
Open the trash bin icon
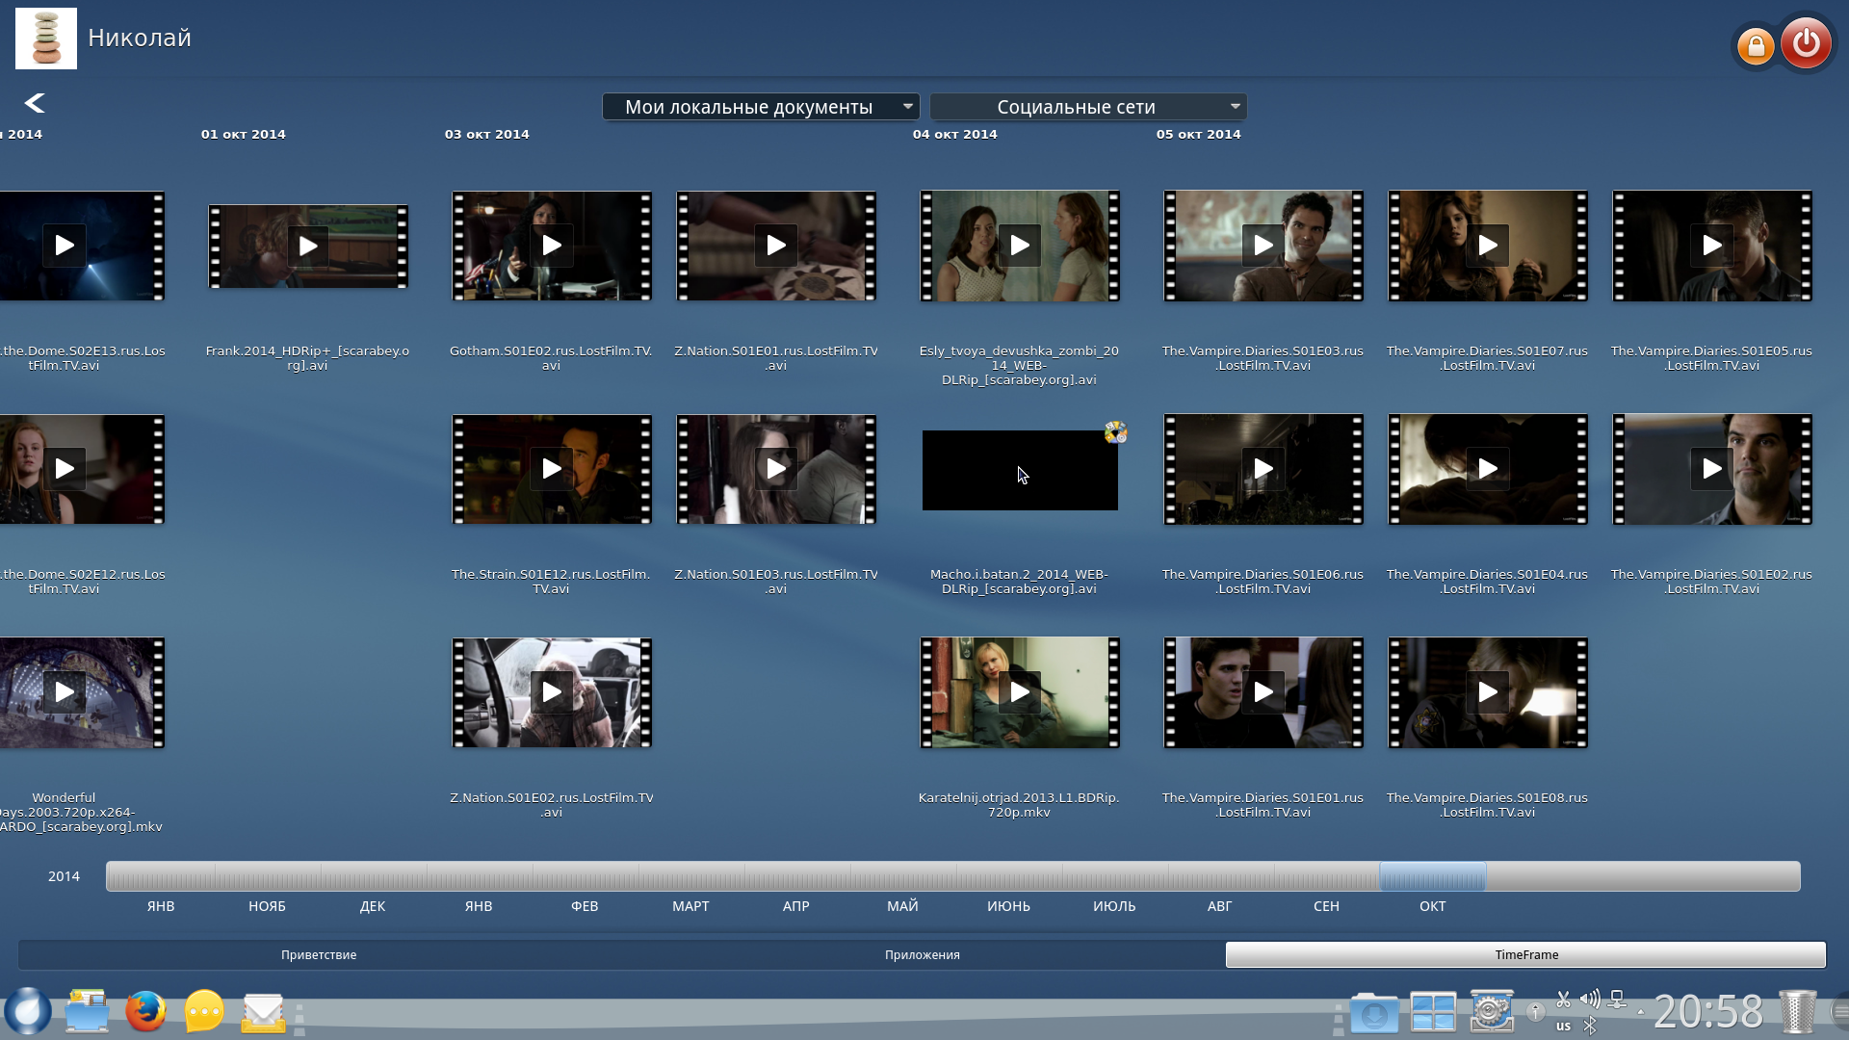pos(1796,1012)
